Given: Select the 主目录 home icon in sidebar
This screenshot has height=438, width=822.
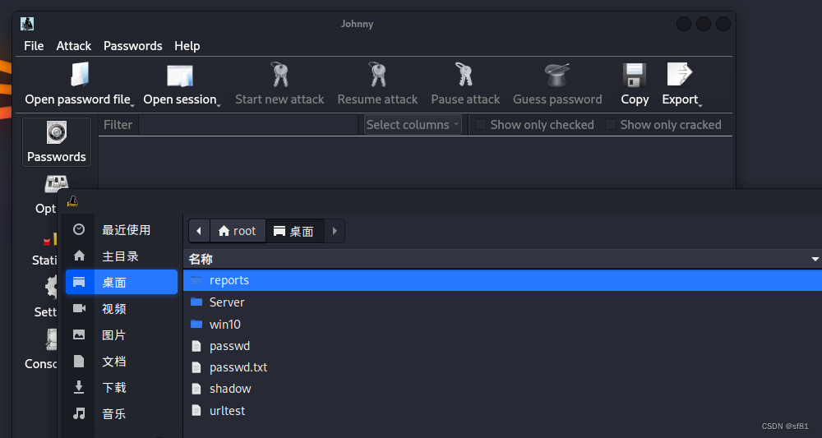Looking at the screenshot, I should [x=79, y=256].
